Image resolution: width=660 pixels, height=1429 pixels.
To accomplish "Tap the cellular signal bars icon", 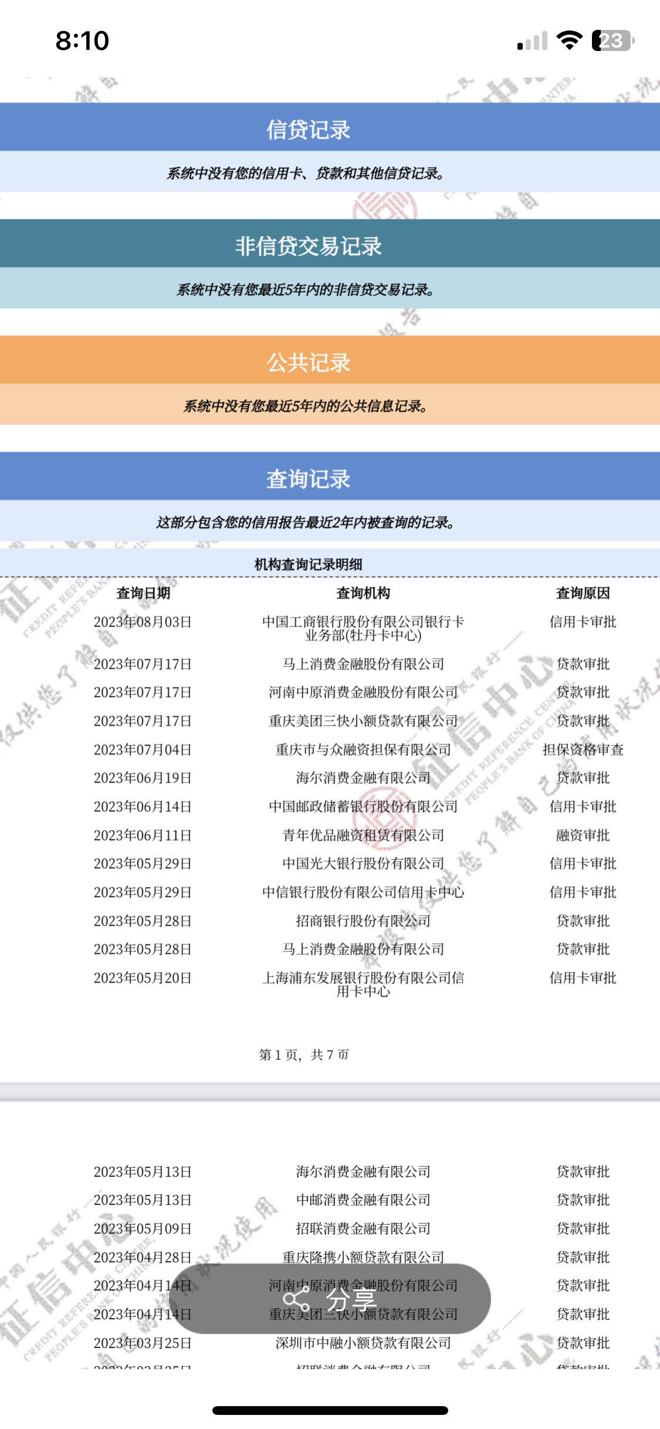I will 532,41.
